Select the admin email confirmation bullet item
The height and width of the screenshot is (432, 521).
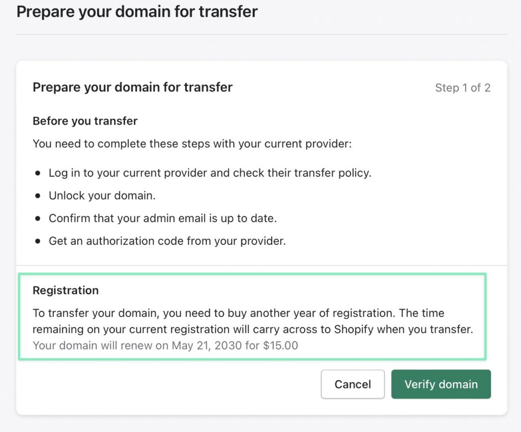tap(162, 218)
